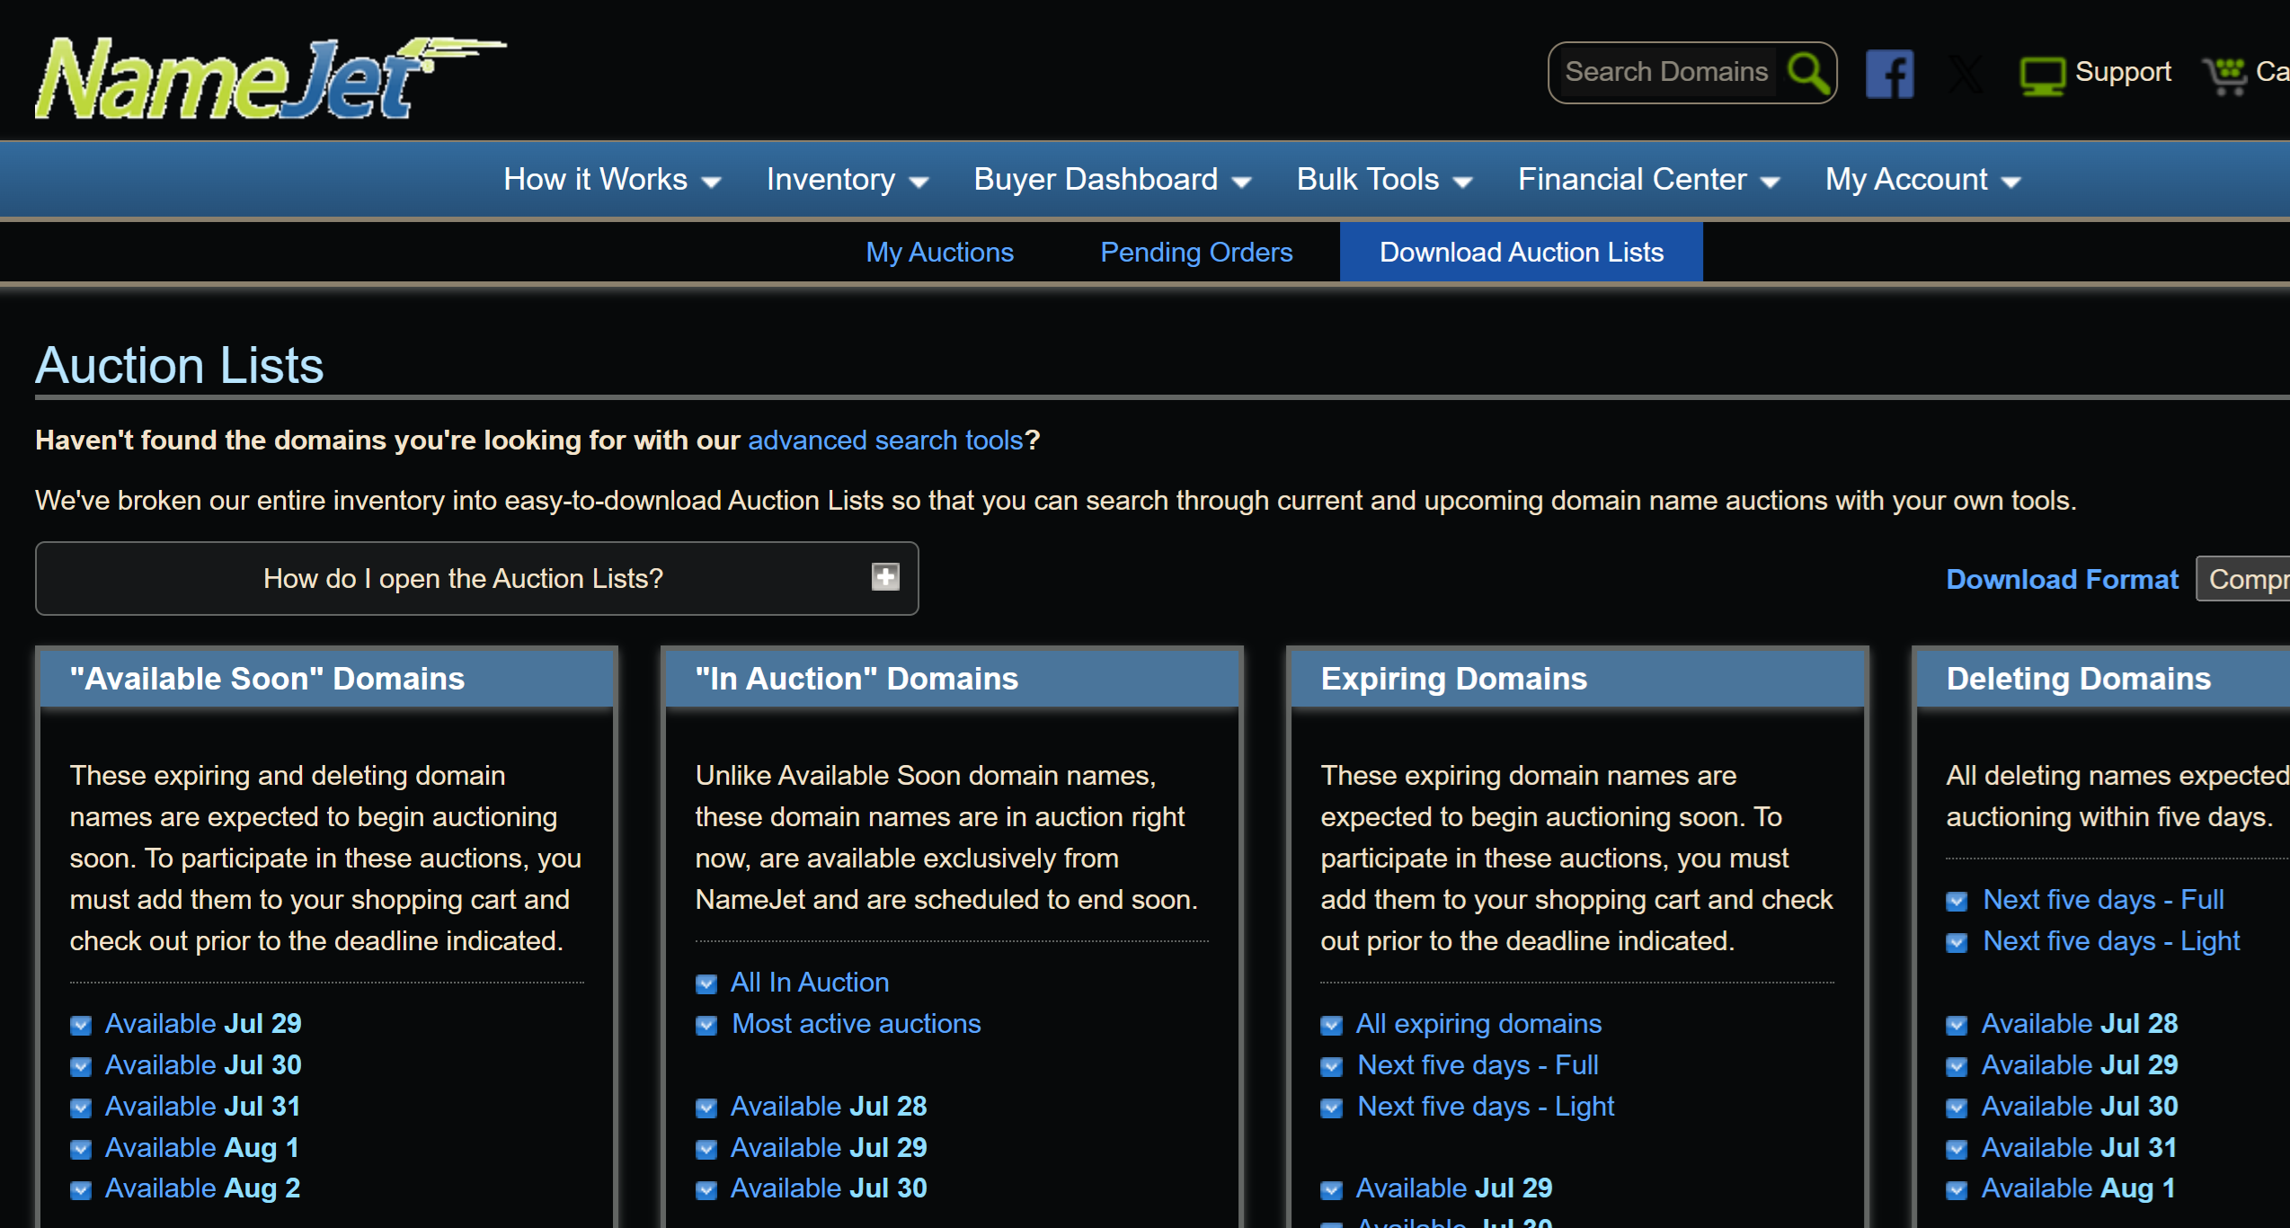Screen dimensions: 2290x1228
Task: Click the plus icon in Auction Lists help box
Action: (885, 577)
